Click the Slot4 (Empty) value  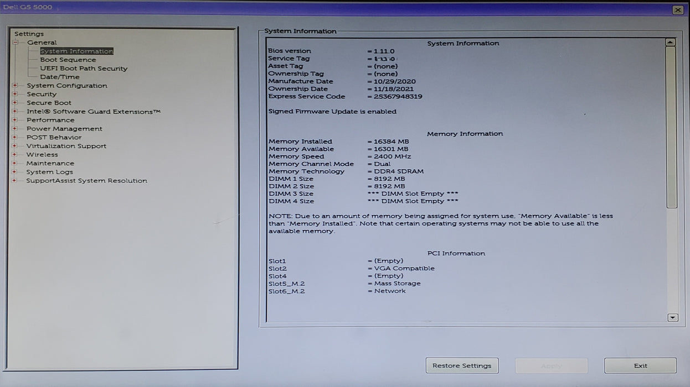pyautogui.click(x=389, y=276)
